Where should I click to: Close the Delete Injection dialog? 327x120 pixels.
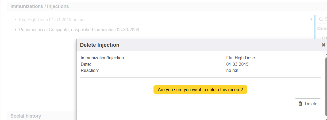tap(324, 45)
